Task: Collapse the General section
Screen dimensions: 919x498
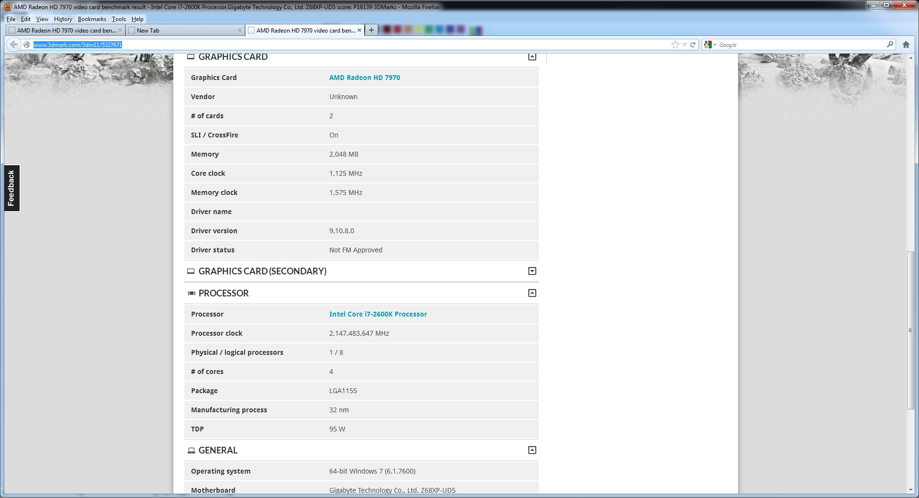Action: click(x=532, y=450)
